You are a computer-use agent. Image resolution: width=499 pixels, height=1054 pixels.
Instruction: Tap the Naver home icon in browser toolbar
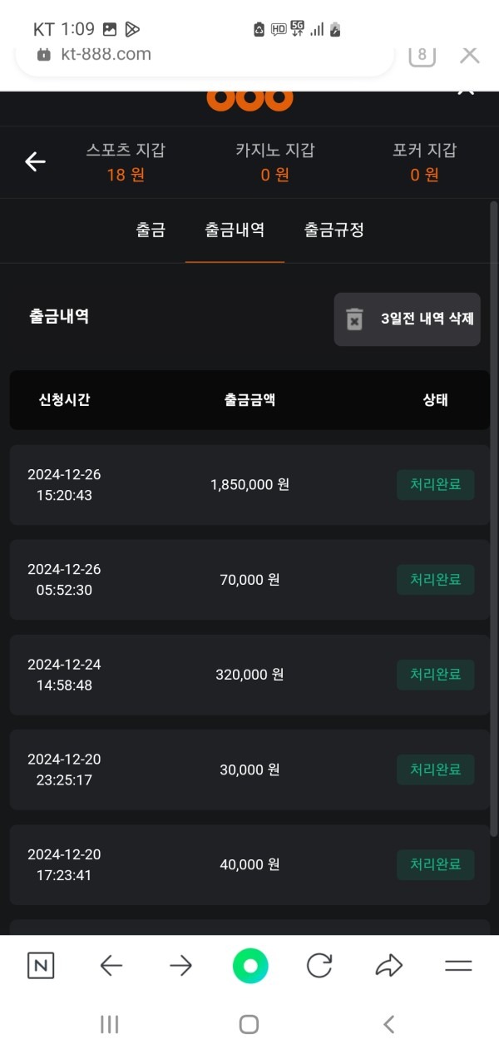pyautogui.click(x=41, y=965)
